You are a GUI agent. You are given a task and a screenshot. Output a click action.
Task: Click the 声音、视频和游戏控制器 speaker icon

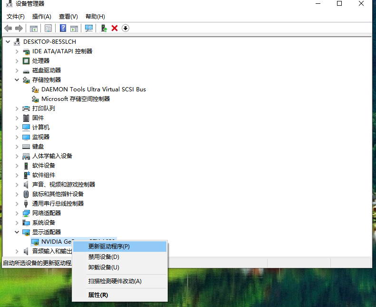coord(26,185)
